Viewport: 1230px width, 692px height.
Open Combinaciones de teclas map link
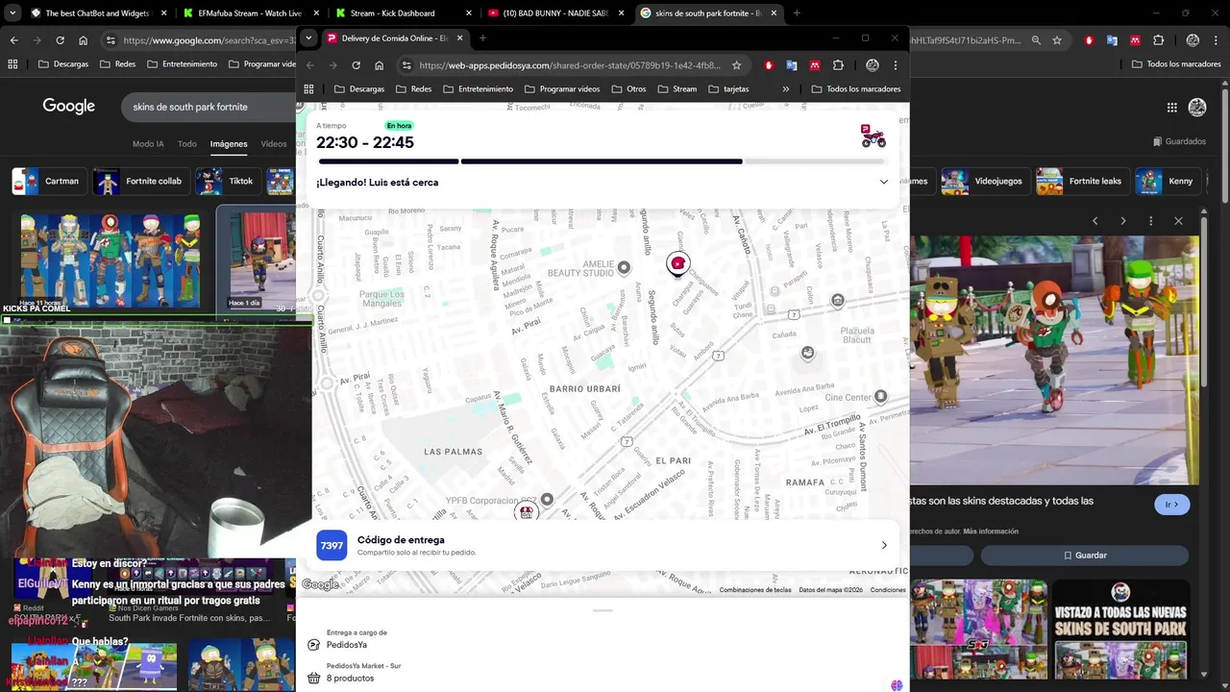tap(755, 590)
